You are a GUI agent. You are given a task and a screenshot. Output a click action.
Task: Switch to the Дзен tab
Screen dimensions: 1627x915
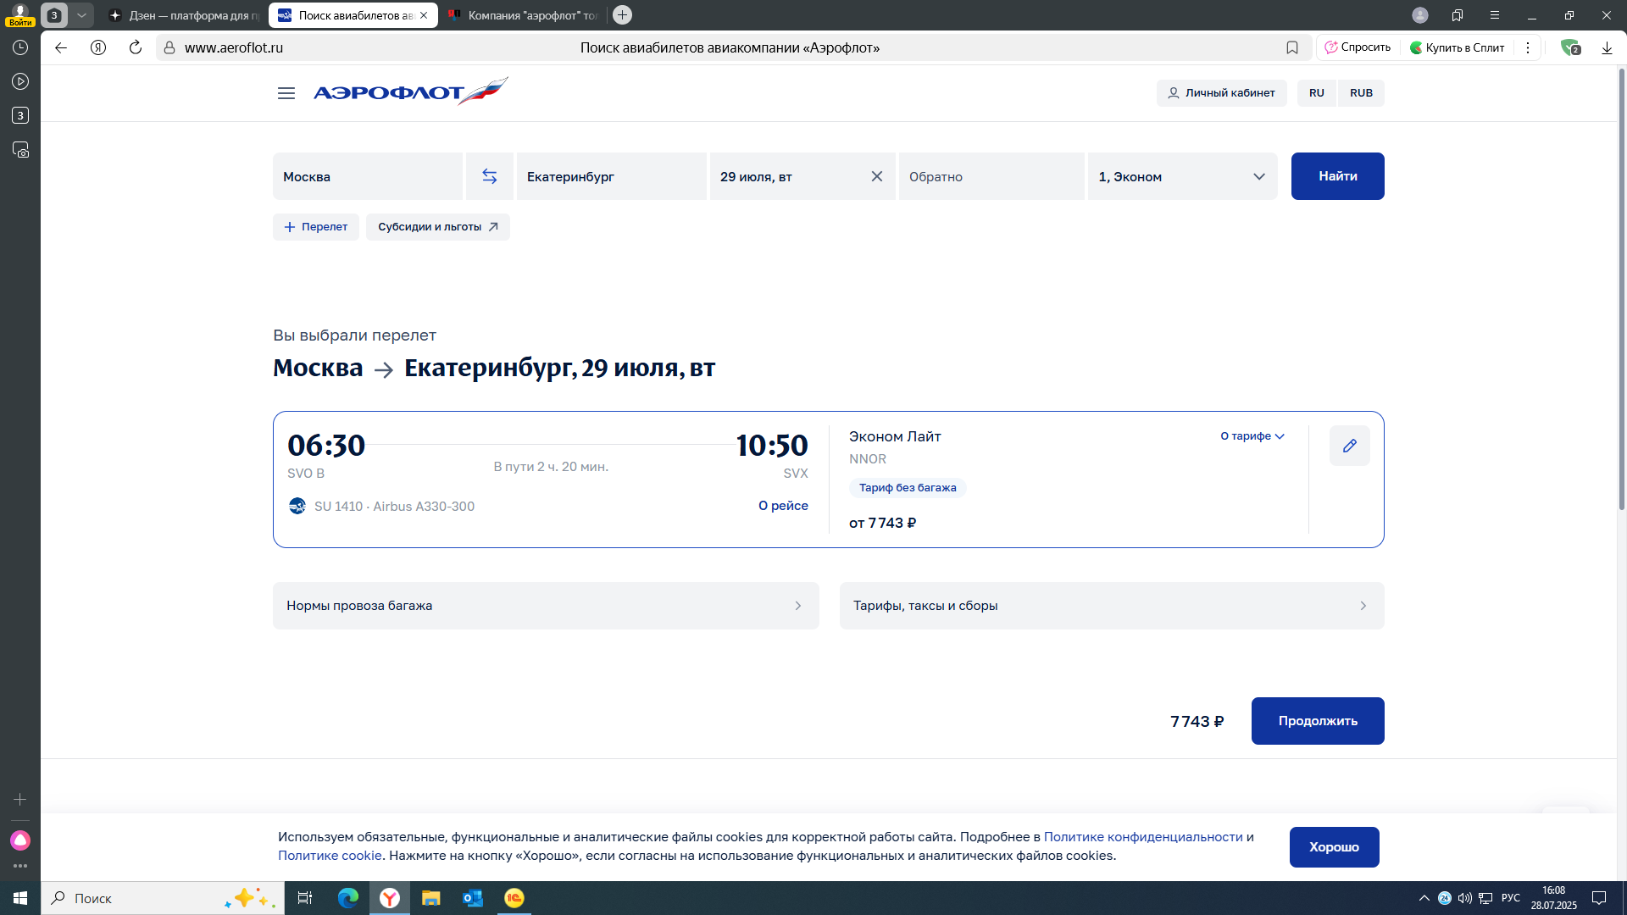point(183,15)
